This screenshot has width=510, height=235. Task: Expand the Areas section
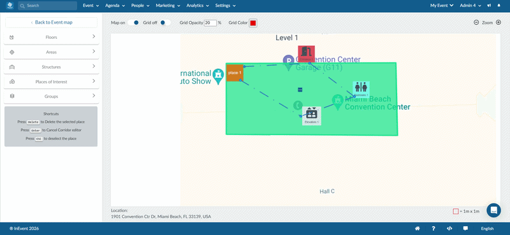click(x=52, y=52)
